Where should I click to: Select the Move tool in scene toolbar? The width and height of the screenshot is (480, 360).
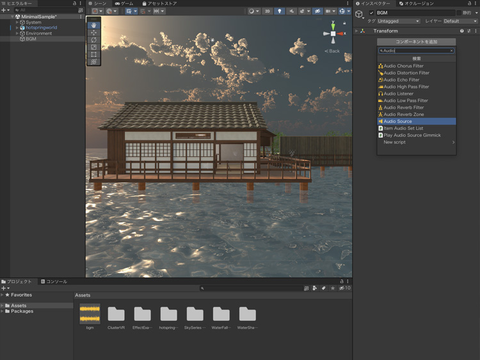click(94, 33)
